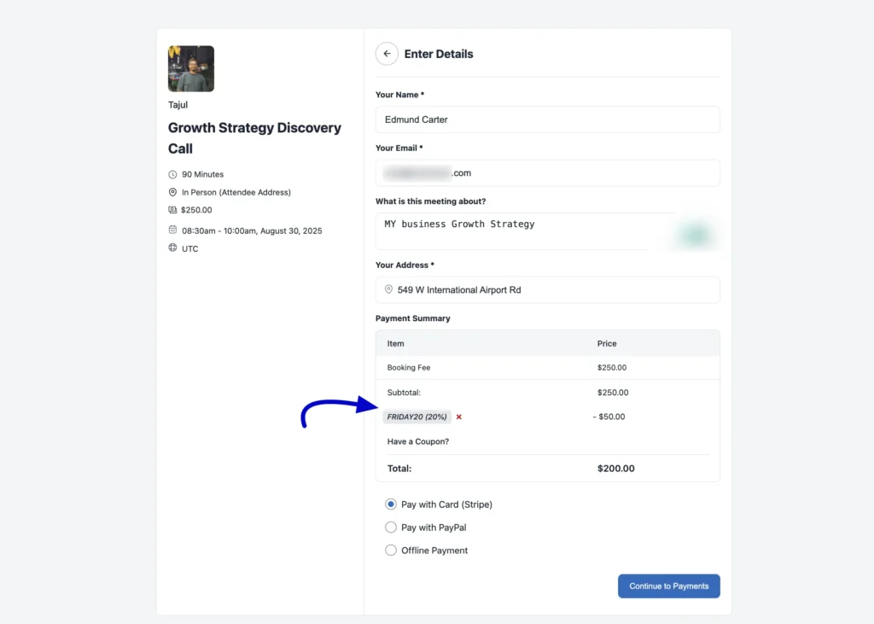
Task: Expand the Have a Coupon? section
Action: tap(418, 441)
